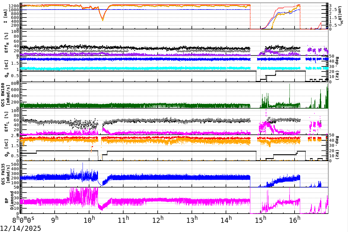Click the 500 tick on QCS FW135 axis
Image resolution: width=348 pixels, height=232 pixels.
[x=15, y=164]
